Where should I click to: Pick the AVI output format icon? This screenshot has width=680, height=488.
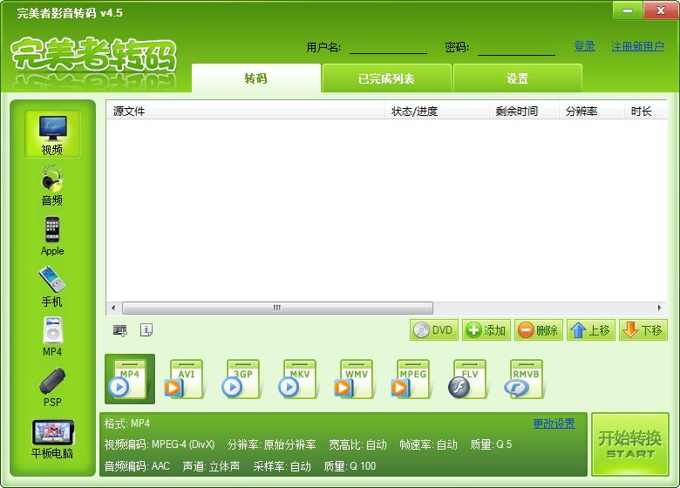[183, 379]
